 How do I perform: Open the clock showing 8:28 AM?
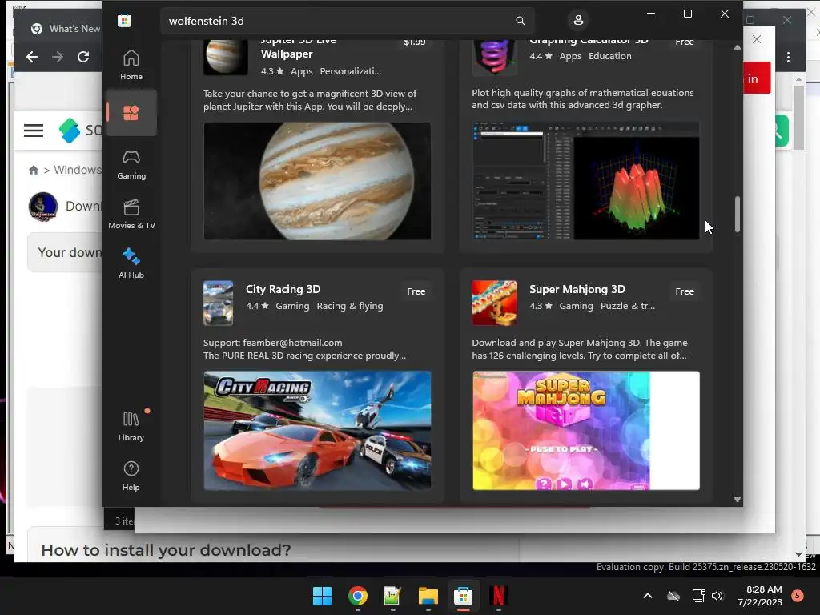click(x=761, y=596)
